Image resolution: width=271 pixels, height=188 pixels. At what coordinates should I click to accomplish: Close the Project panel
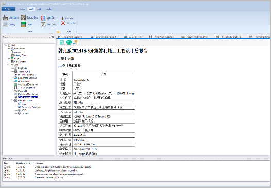[53, 37]
